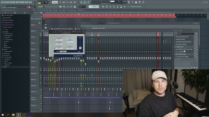209x117 pixels.
Task: Toggle H-Delay Stereo slot enable LED
Action: 197,57
